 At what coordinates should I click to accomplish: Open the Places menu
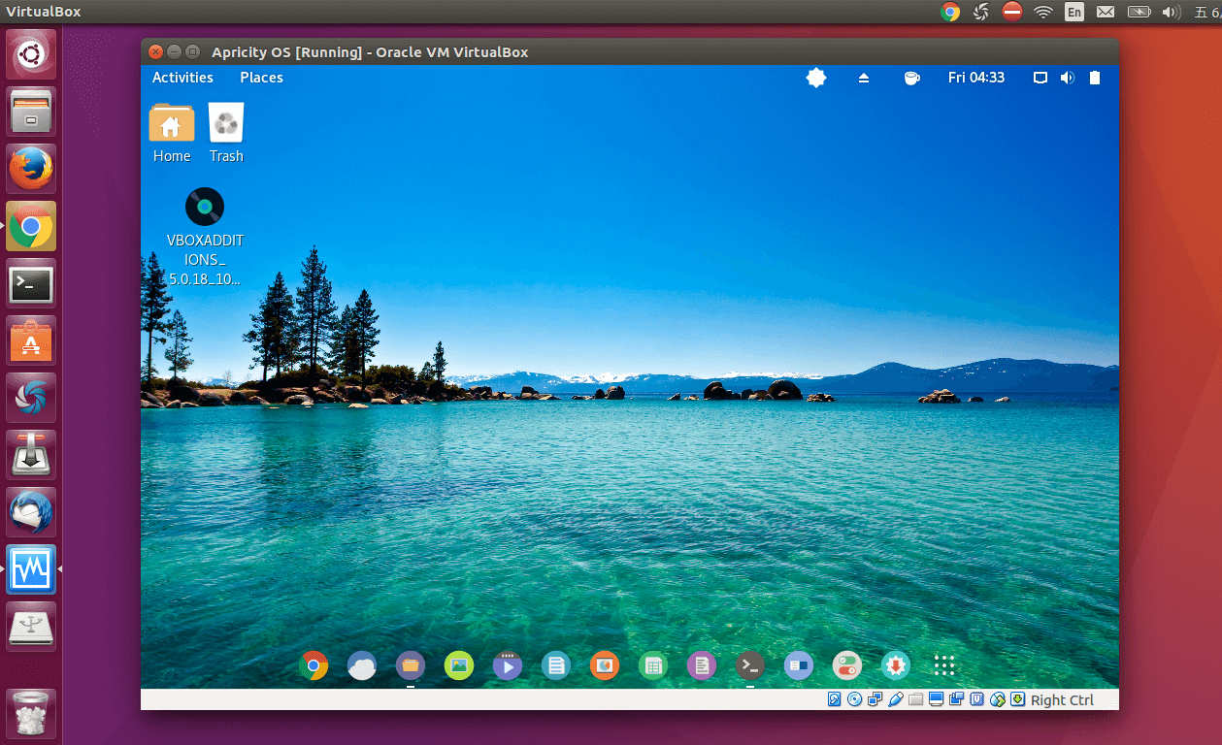(261, 78)
